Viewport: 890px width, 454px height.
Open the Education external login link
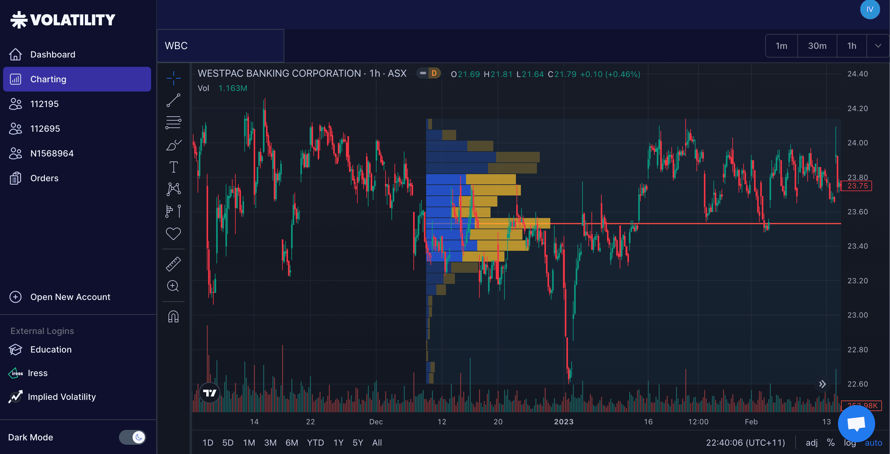pos(51,349)
